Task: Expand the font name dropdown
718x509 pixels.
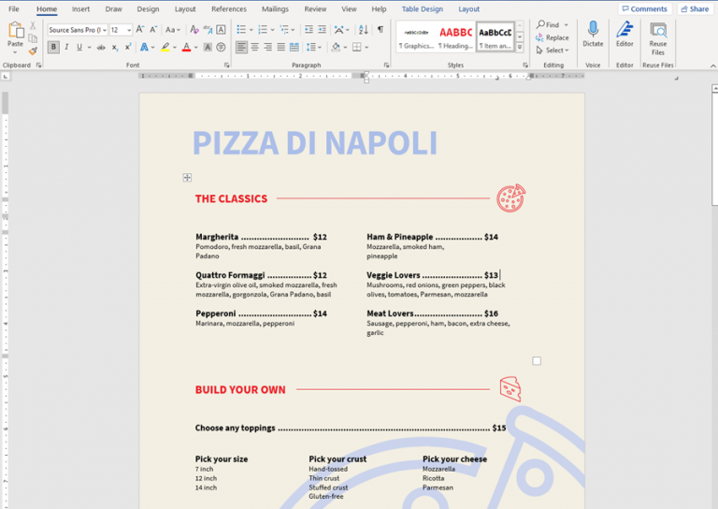Action: pyautogui.click(x=105, y=30)
